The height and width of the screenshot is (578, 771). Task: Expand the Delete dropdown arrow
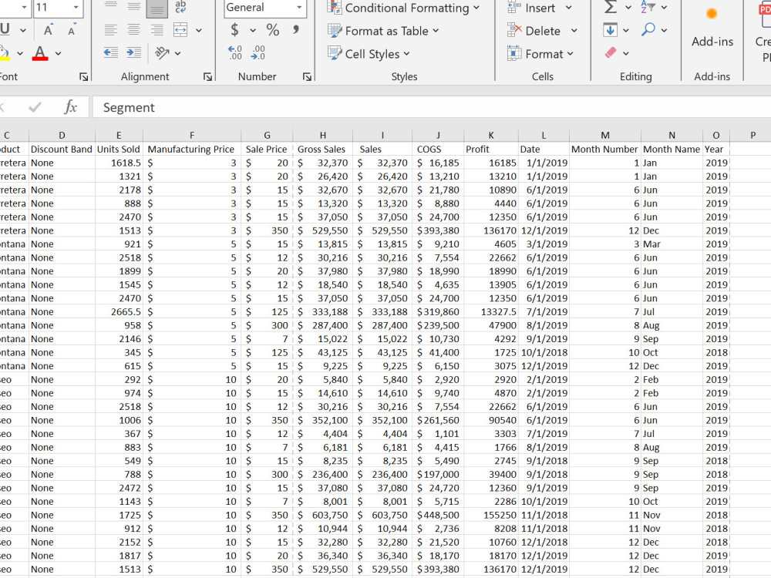pyautogui.click(x=574, y=31)
